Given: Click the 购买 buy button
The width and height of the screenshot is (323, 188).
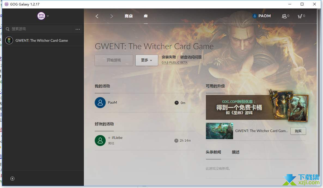Looking at the screenshot, I should click(298, 131).
